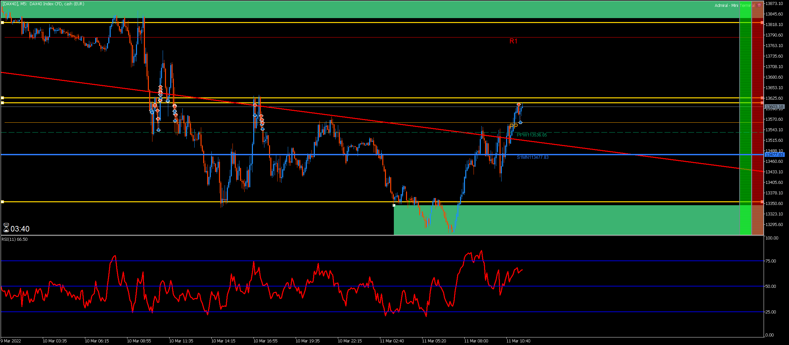Screen dimensions: 789x345
Task: Click the blue "S1MN113477.83" label
Action: 533,158
